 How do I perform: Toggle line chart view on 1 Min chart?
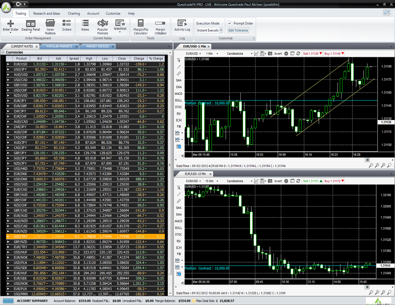pyautogui.click(x=256, y=54)
